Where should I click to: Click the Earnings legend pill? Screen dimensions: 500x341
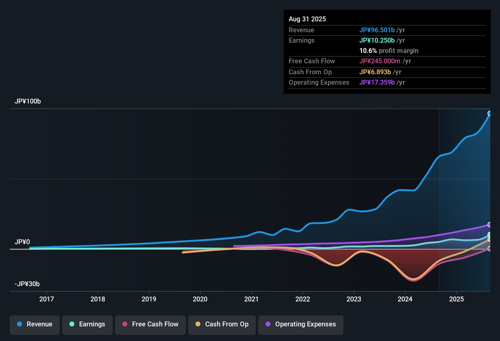coord(87,325)
